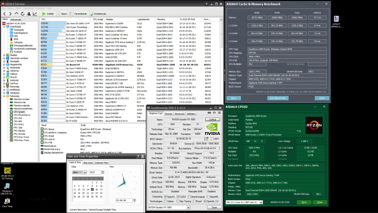Image resolution: width=378 pixels, height=213 pixels.
Task: Switch to Sensors tab in GPU-Z
Action: click(x=168, y=114)
